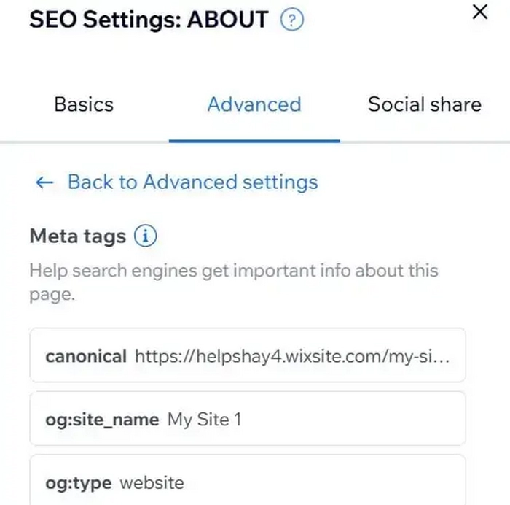Click the bold "og:site_name" label
510x505 pixels.
[x=102, y=420]
